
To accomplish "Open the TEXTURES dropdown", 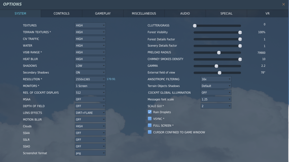I will pyautogui.click(x=90, y=25).
